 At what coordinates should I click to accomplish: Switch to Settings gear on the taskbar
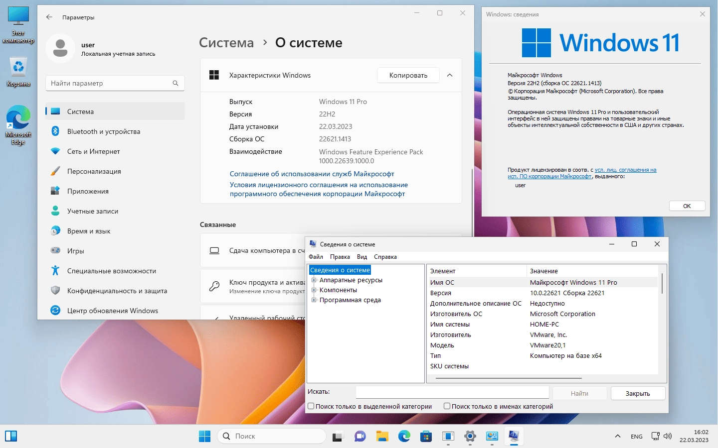[470, 437]
